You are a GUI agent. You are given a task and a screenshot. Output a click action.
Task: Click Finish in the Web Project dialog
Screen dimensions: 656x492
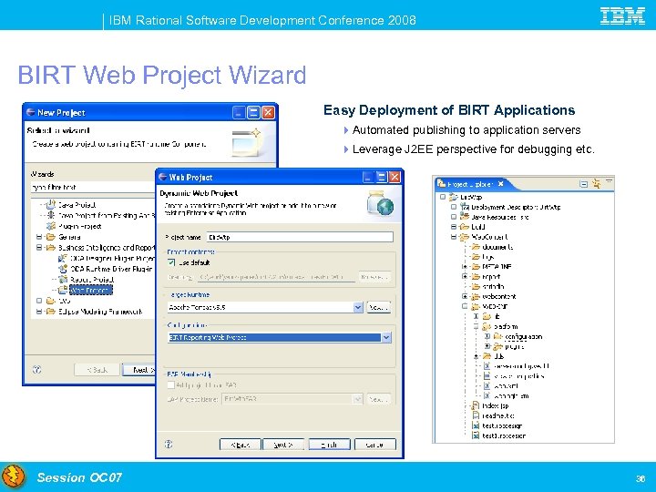tap(329, 445)
